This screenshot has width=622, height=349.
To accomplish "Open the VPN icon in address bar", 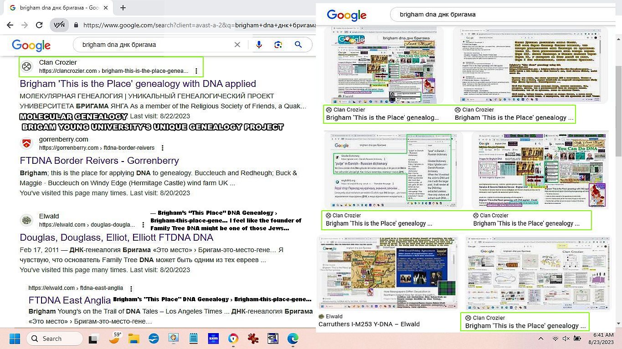I will pos(59,25).
